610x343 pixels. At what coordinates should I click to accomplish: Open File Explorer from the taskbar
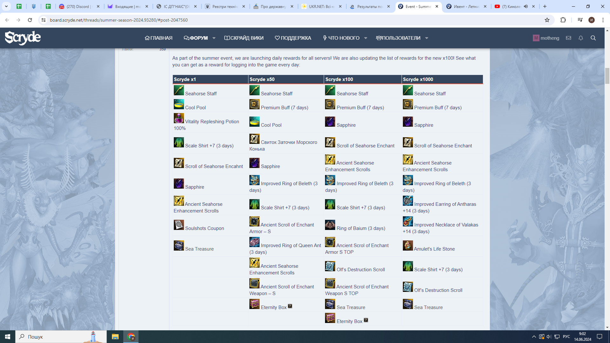[115, 337]
